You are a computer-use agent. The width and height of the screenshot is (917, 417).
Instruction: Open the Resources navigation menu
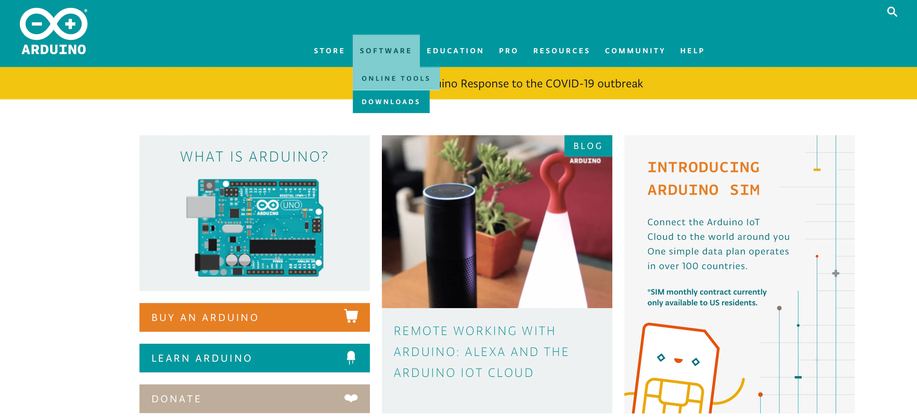click(561, 51)
